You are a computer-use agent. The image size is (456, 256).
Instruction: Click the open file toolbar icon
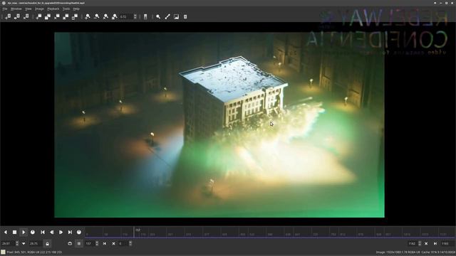click(8, 16)
